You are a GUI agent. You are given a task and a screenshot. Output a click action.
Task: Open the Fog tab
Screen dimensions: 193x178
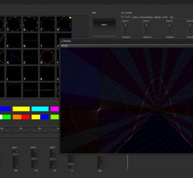pos(171,17)
